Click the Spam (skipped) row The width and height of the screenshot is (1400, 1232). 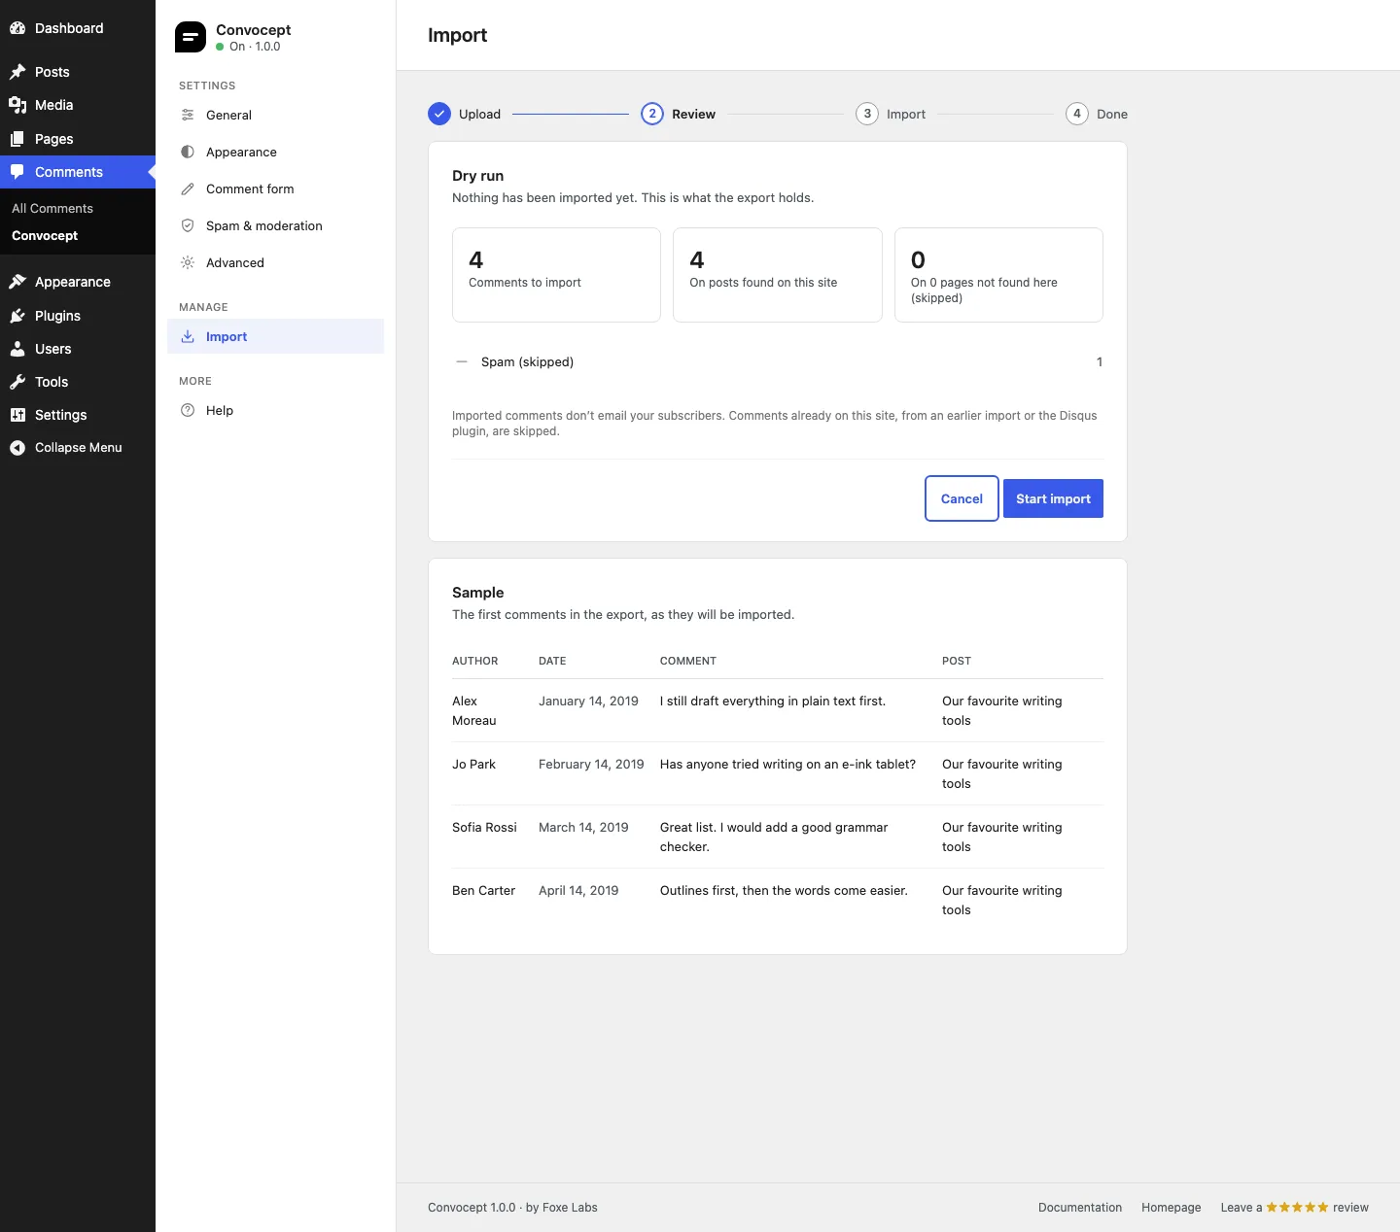click(778, 361)
